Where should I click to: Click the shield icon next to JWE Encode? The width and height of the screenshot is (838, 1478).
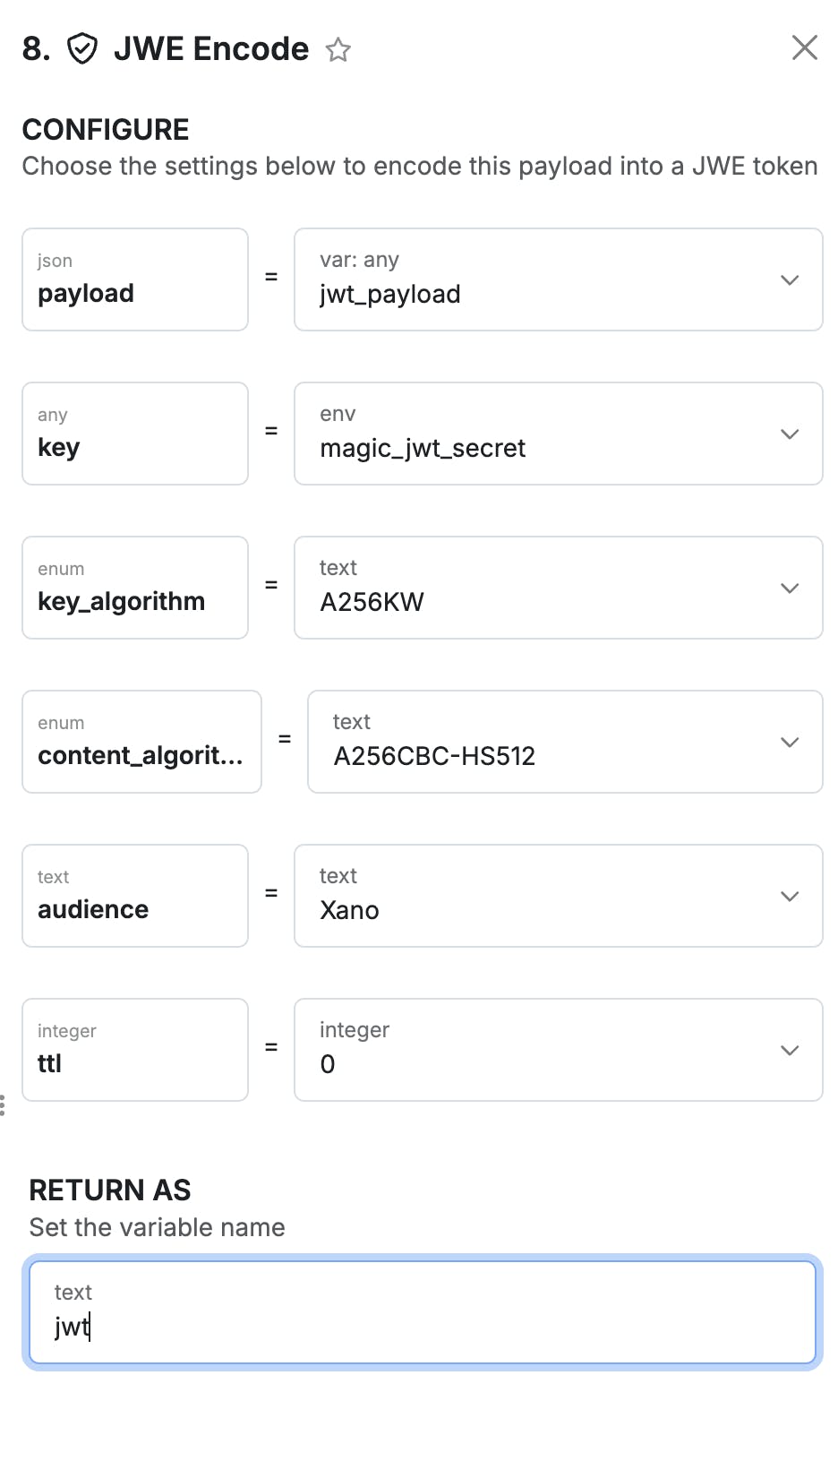82,48
